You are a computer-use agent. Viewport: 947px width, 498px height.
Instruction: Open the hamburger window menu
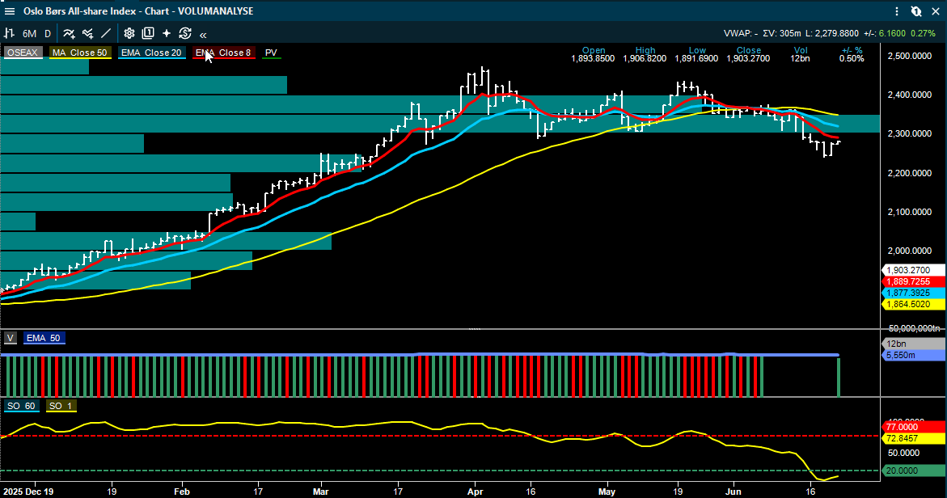click(x=10, y=11)
